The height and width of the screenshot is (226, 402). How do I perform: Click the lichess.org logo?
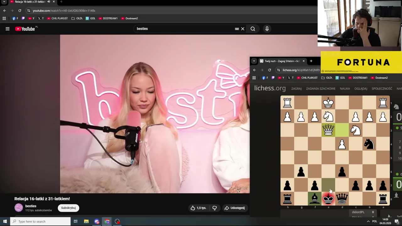point(270,88)
